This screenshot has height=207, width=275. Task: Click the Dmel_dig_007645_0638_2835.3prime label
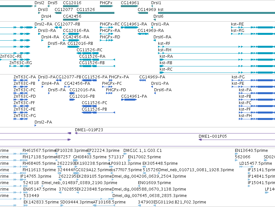(x=150, y=196)
